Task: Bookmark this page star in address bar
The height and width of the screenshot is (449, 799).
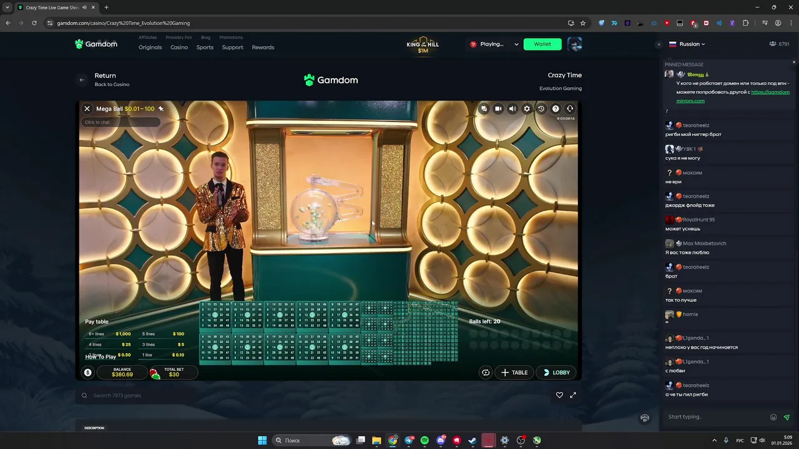Action: coord(583,23)
